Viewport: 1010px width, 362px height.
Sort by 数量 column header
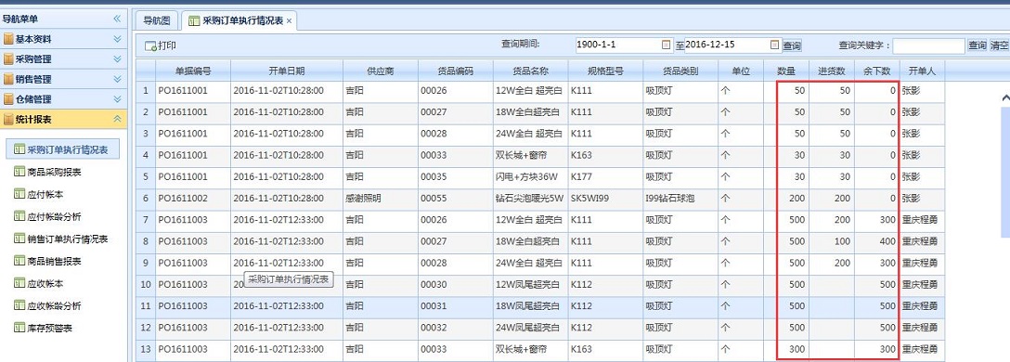785,71
